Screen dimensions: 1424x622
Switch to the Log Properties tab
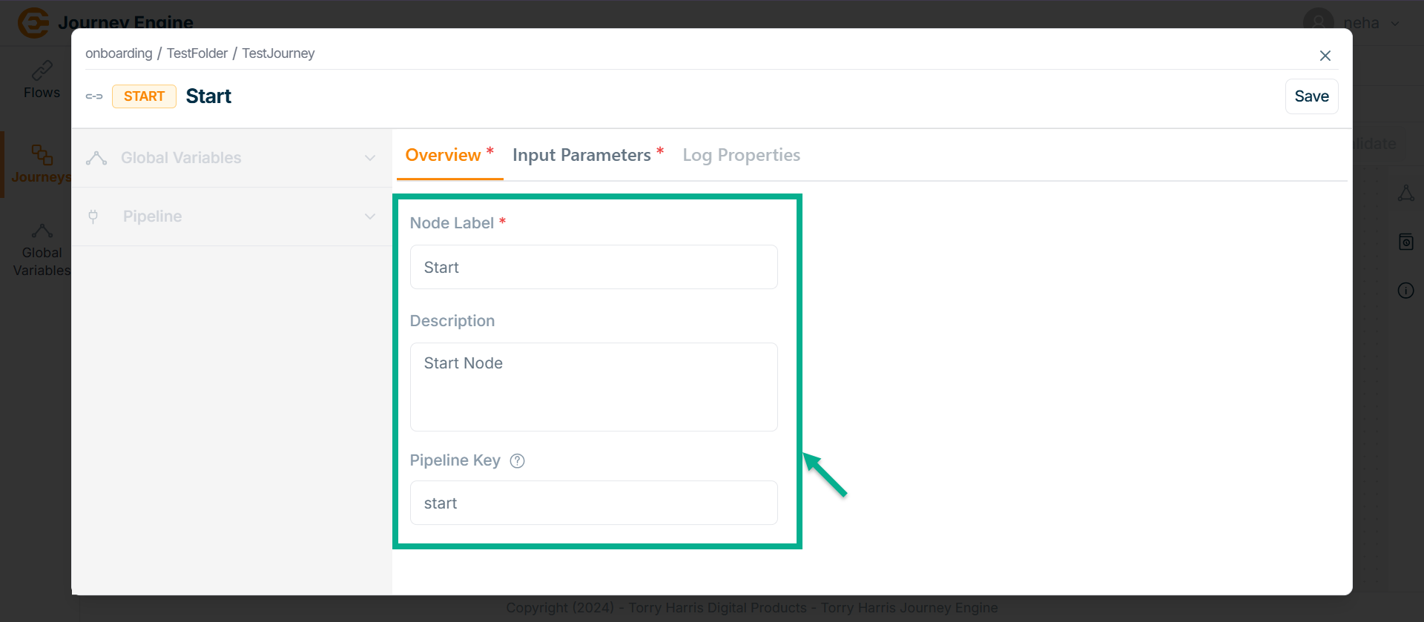pos(741,156)
